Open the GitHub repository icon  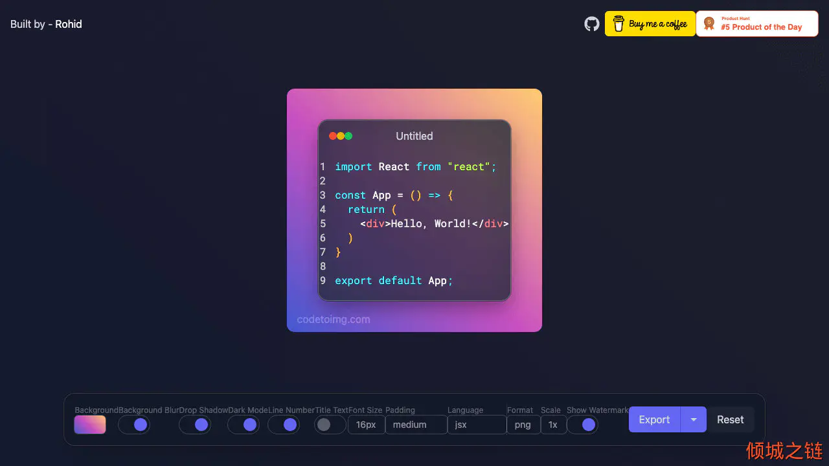pyautogui.click(x=592, y=24)
